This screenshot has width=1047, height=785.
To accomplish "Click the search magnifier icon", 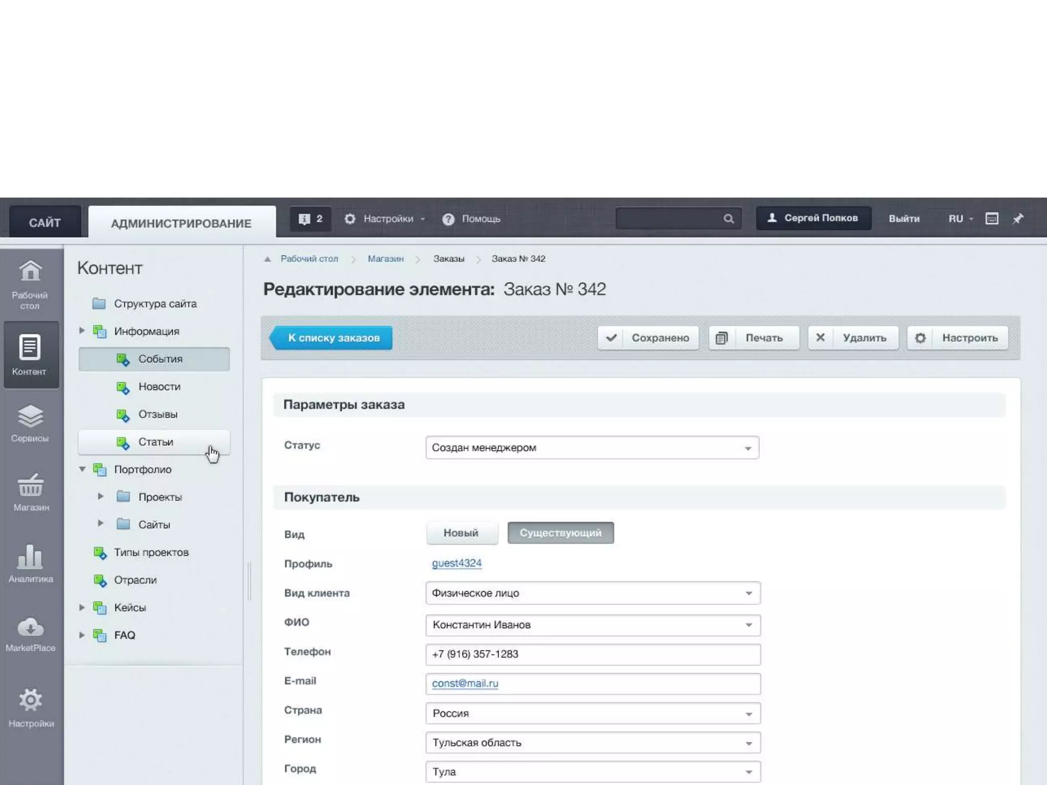I will [729, 219].
